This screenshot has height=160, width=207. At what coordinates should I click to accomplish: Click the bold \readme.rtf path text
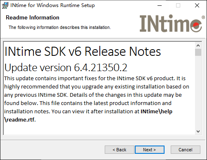point(20,119)
